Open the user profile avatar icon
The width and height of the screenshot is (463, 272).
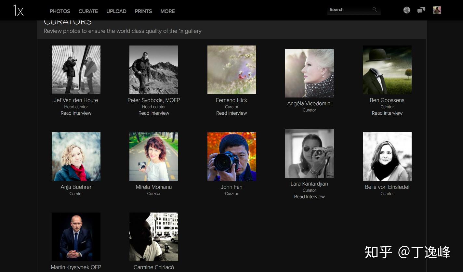pyautogui.click(x=437, y=10)
